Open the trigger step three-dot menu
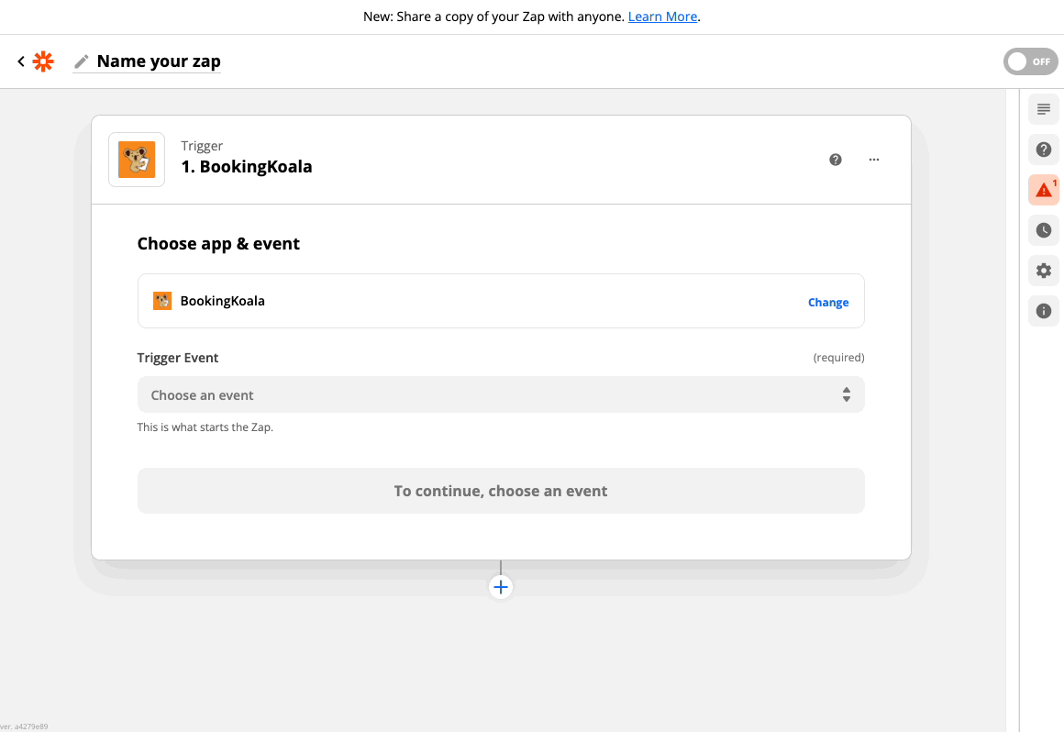This screenshot has height=732, width=1064. coord(874,160)
